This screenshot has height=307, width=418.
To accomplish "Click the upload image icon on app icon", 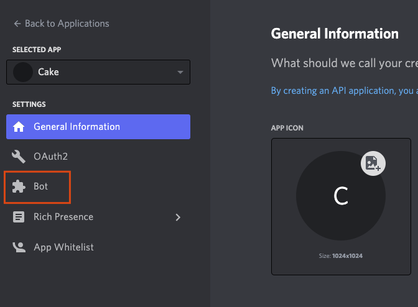I will click(x=373, y=163).
